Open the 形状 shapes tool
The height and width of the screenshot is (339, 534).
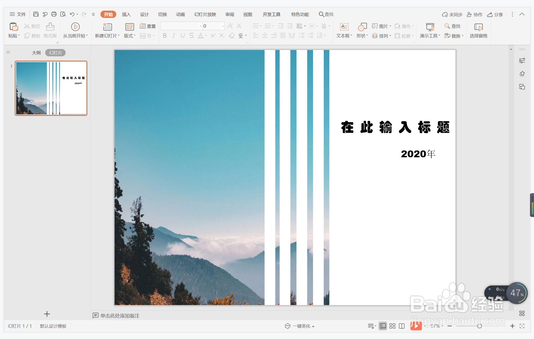coord(362,27)
